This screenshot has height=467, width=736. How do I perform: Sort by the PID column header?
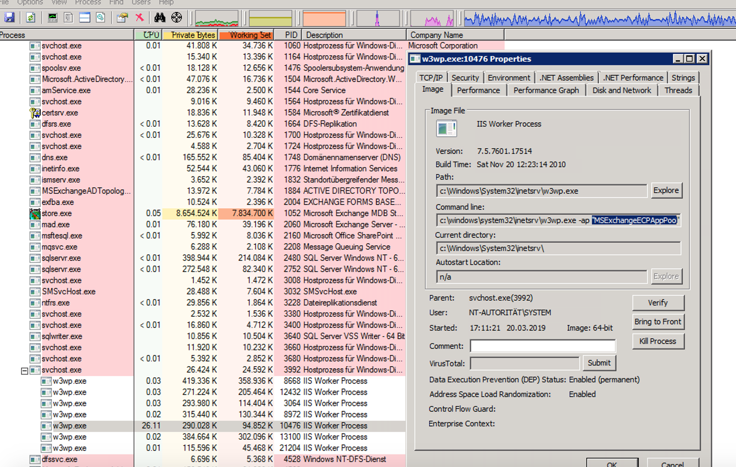point(288,35)
